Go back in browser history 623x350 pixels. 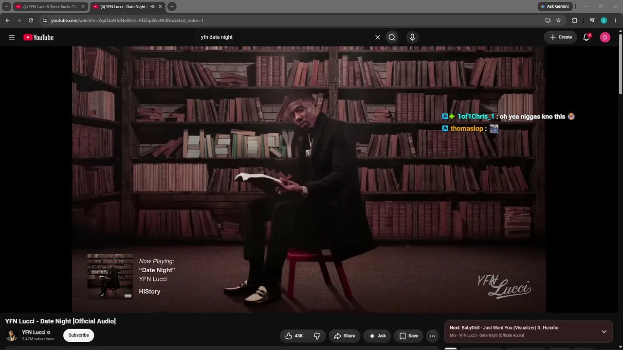[7, 20]
